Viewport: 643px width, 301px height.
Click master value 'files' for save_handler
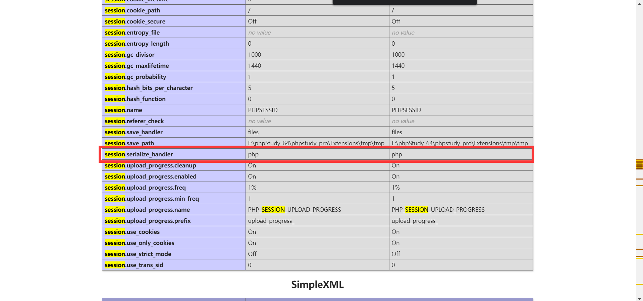click(x=397, y=132)
